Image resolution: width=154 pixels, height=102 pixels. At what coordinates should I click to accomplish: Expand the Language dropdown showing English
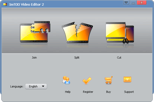[x=36, y=86]
